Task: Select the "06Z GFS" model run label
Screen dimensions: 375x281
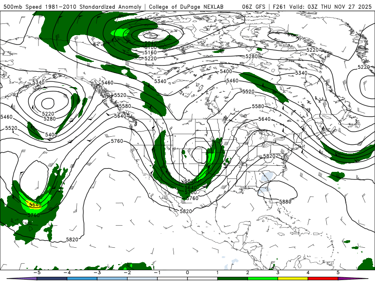Action: [x=254, y=7]
